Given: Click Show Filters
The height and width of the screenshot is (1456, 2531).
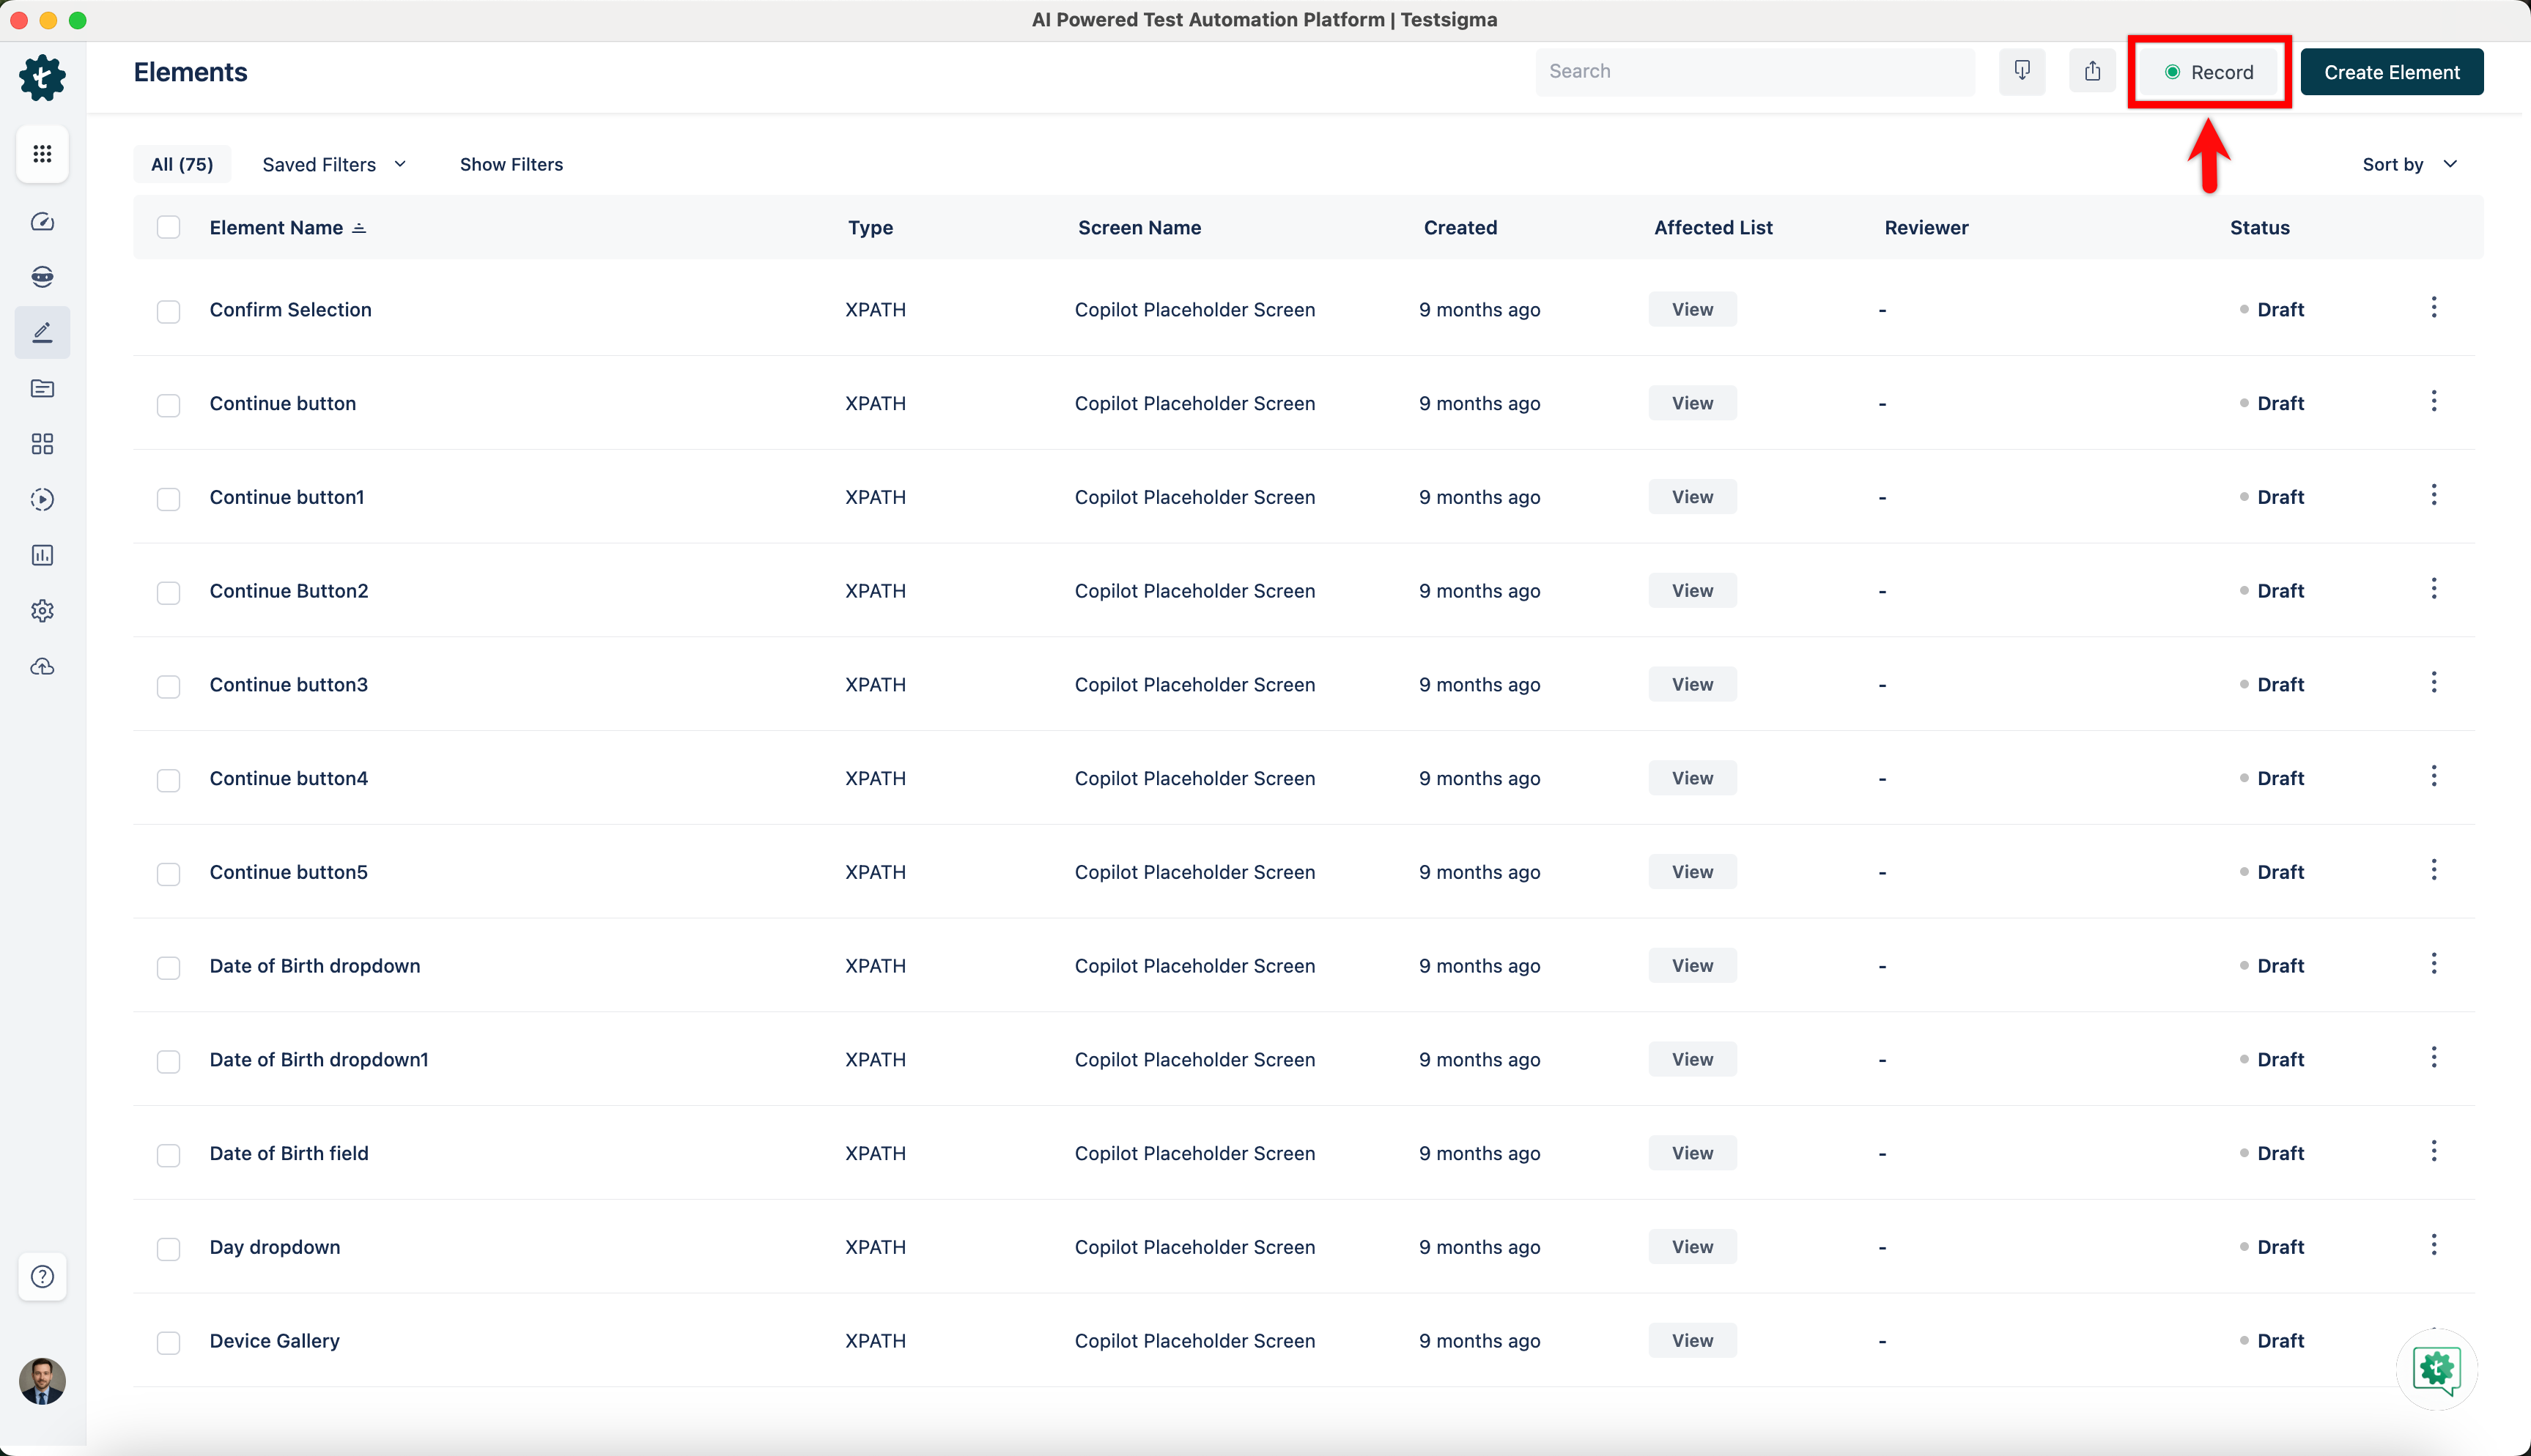Looking at the screenshot, I should coord(511,164).
